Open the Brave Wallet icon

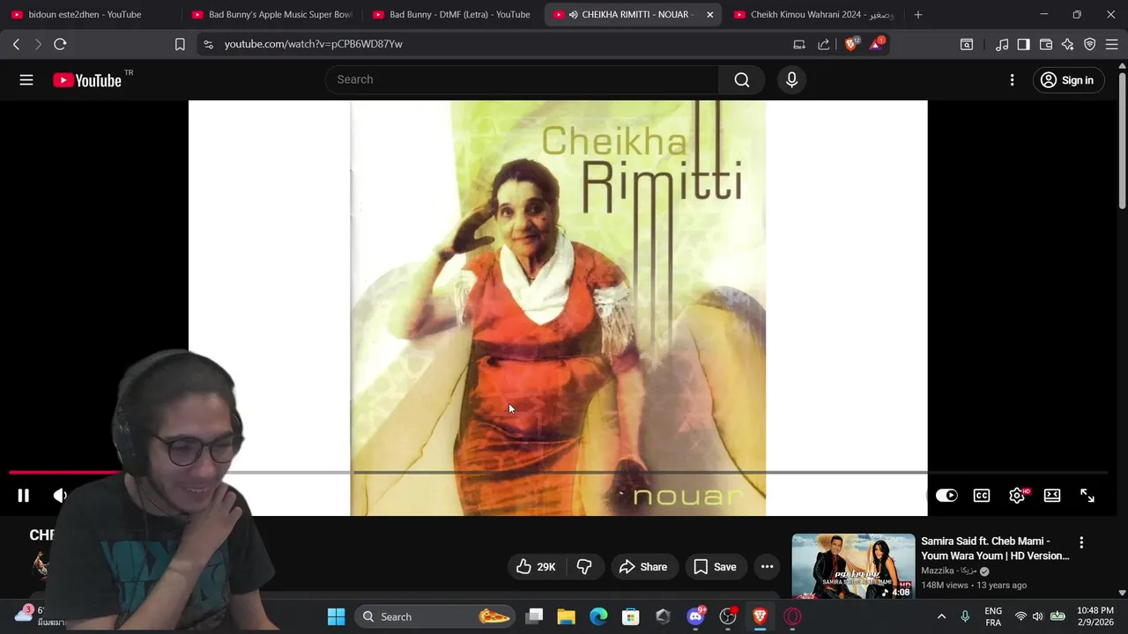point(1046,44)
